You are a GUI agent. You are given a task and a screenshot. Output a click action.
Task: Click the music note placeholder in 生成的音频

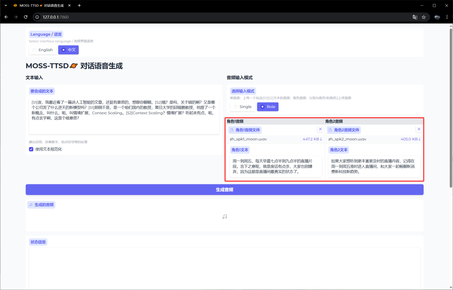[224, 217]
